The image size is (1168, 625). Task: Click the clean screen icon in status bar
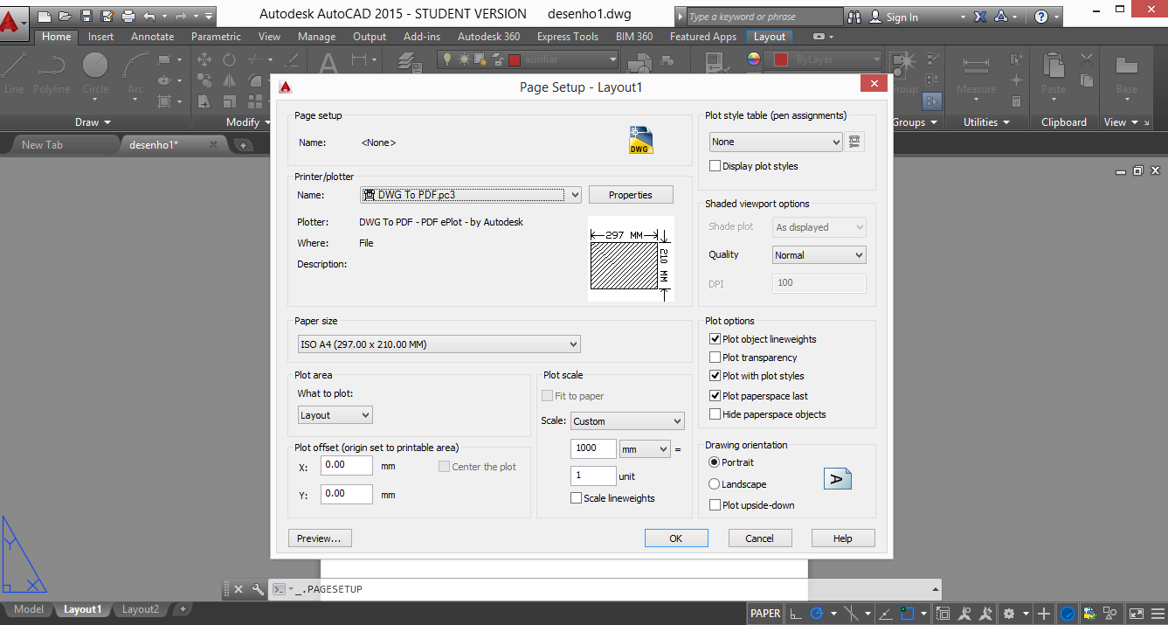coord(1136,614)
